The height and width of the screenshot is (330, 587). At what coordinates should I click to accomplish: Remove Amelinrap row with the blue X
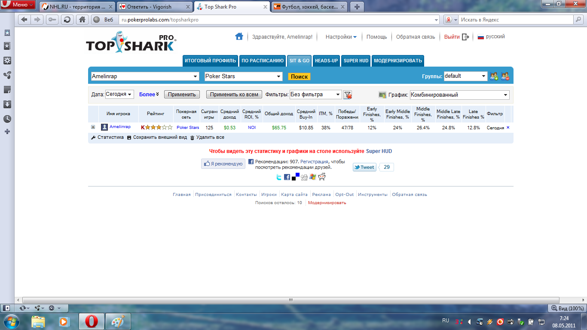(508, 128)
